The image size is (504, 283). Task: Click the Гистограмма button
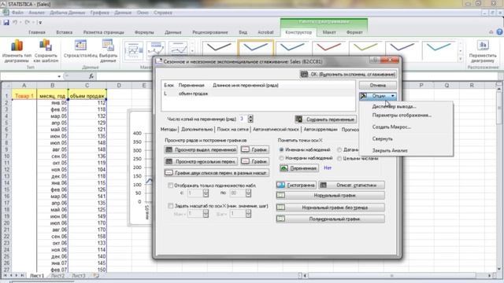coord(296,186)
